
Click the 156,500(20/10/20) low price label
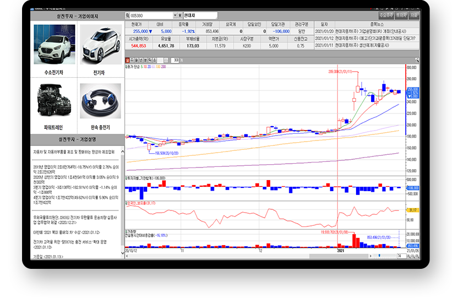(166, 153)
